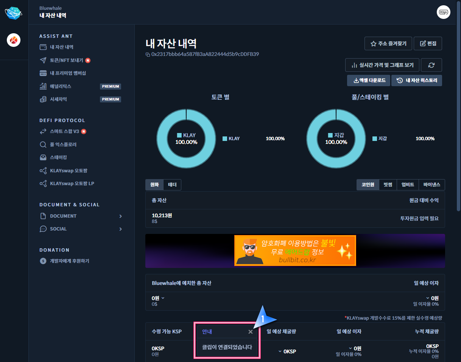461x362 pixels.
Task: Click the chart icon for 애널리틱스
Action: coord(43,86)
